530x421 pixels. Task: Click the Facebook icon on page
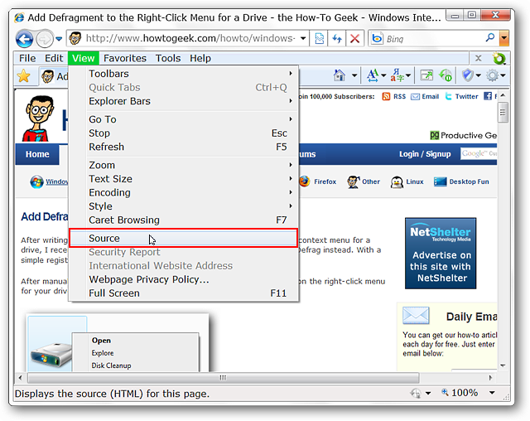click(x=488, y=96)
